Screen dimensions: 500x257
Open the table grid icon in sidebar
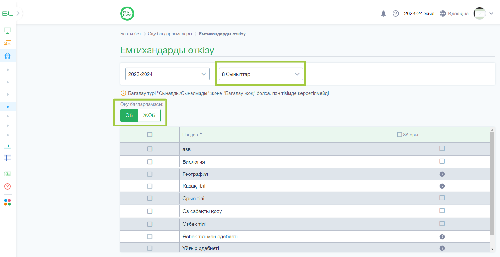[7, 158]
